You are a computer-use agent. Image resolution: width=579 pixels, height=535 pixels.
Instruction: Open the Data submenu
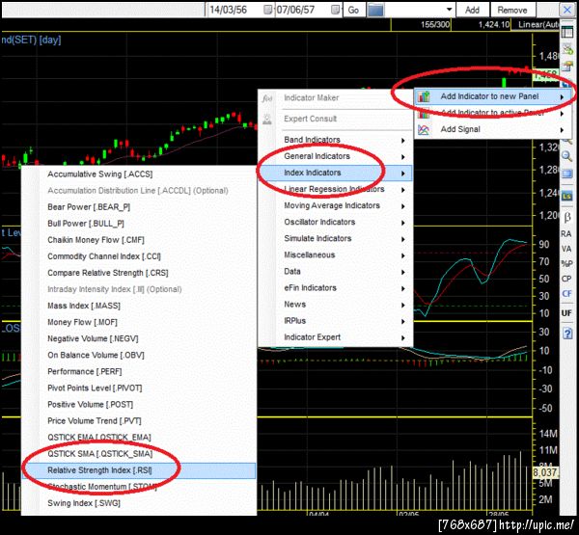tap(335, 272)
